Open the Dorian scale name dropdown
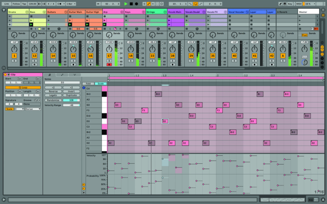The height and width of the screenshot is (204, 327). tap(33, 109)
